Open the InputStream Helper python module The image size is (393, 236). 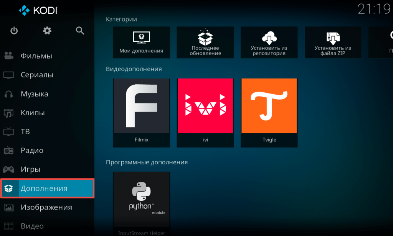pos(141,203)
